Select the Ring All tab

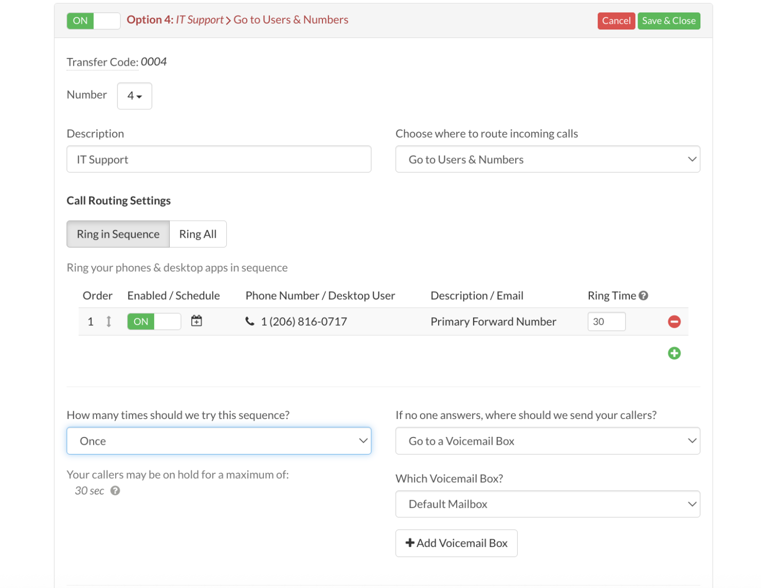198,234
